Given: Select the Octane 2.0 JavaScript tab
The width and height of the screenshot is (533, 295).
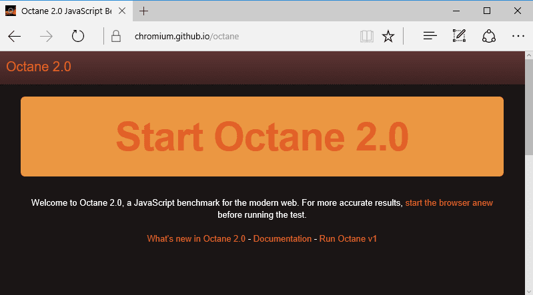Looking at the screenshot, I should (x=66, y=11).
